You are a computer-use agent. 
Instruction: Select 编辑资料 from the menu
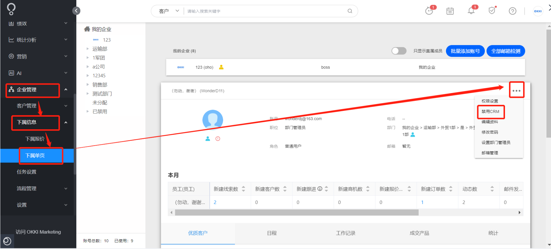click(490, 122)
